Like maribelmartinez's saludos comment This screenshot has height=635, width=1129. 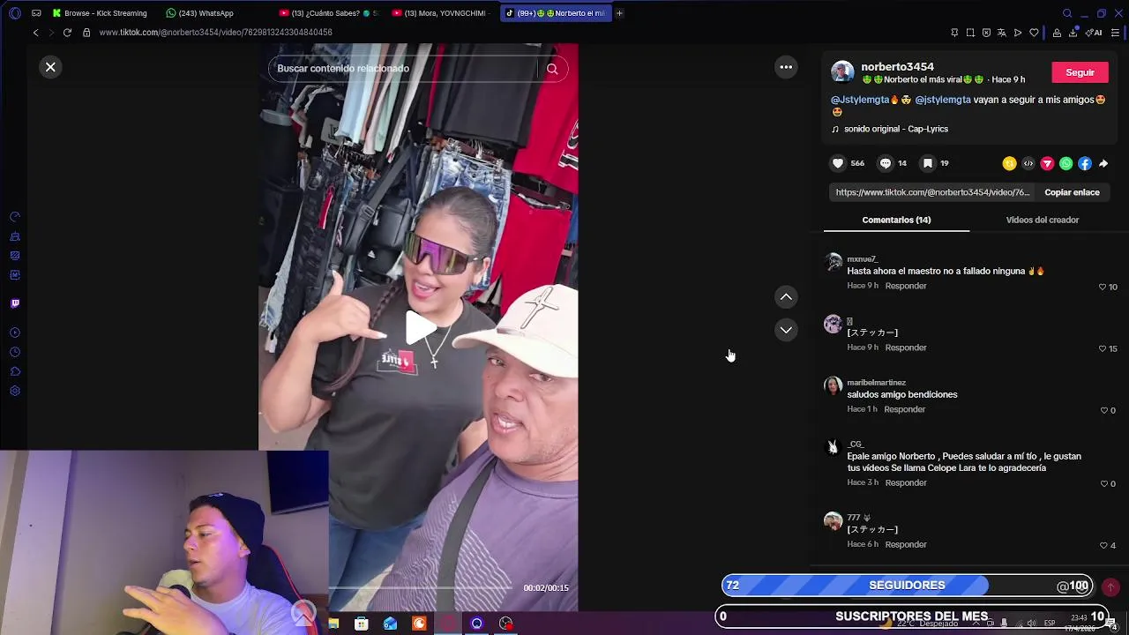1103,410
